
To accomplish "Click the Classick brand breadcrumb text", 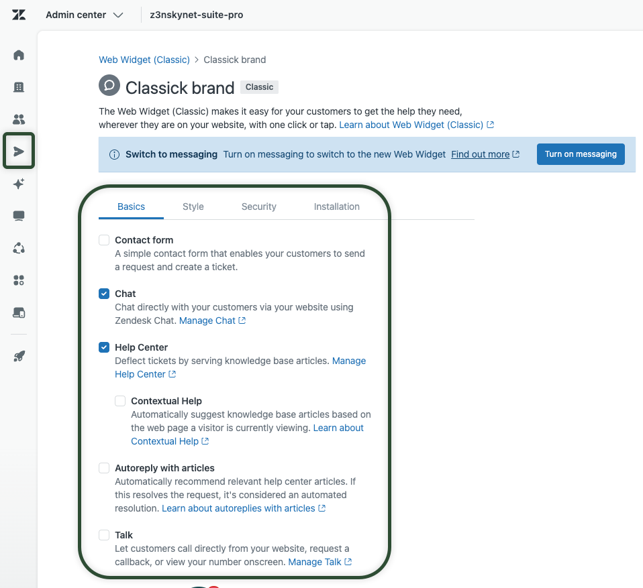I will point(234,60).
